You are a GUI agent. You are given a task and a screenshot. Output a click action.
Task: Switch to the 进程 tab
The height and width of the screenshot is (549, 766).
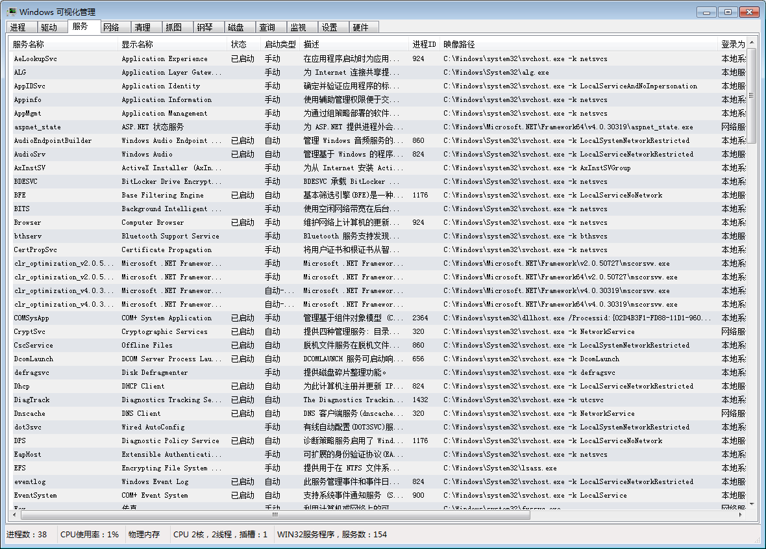pos(18,27)
